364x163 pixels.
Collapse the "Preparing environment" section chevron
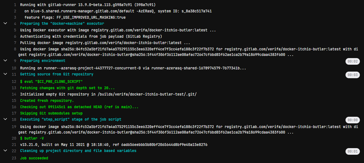tap(5, 61)
